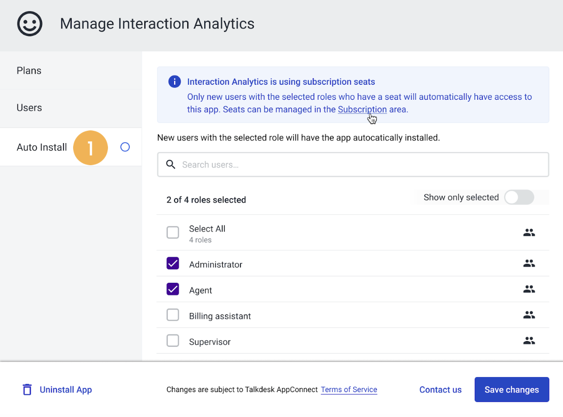
Task: Open users icon for Supervisor role
Action: pos(529,341)
